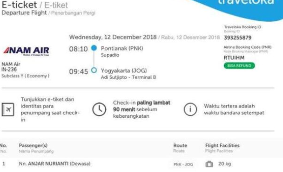The height and width of the screenshot is (172, 283).
Task: Click the Flight Facilities column header
Action: click(222, 146)
